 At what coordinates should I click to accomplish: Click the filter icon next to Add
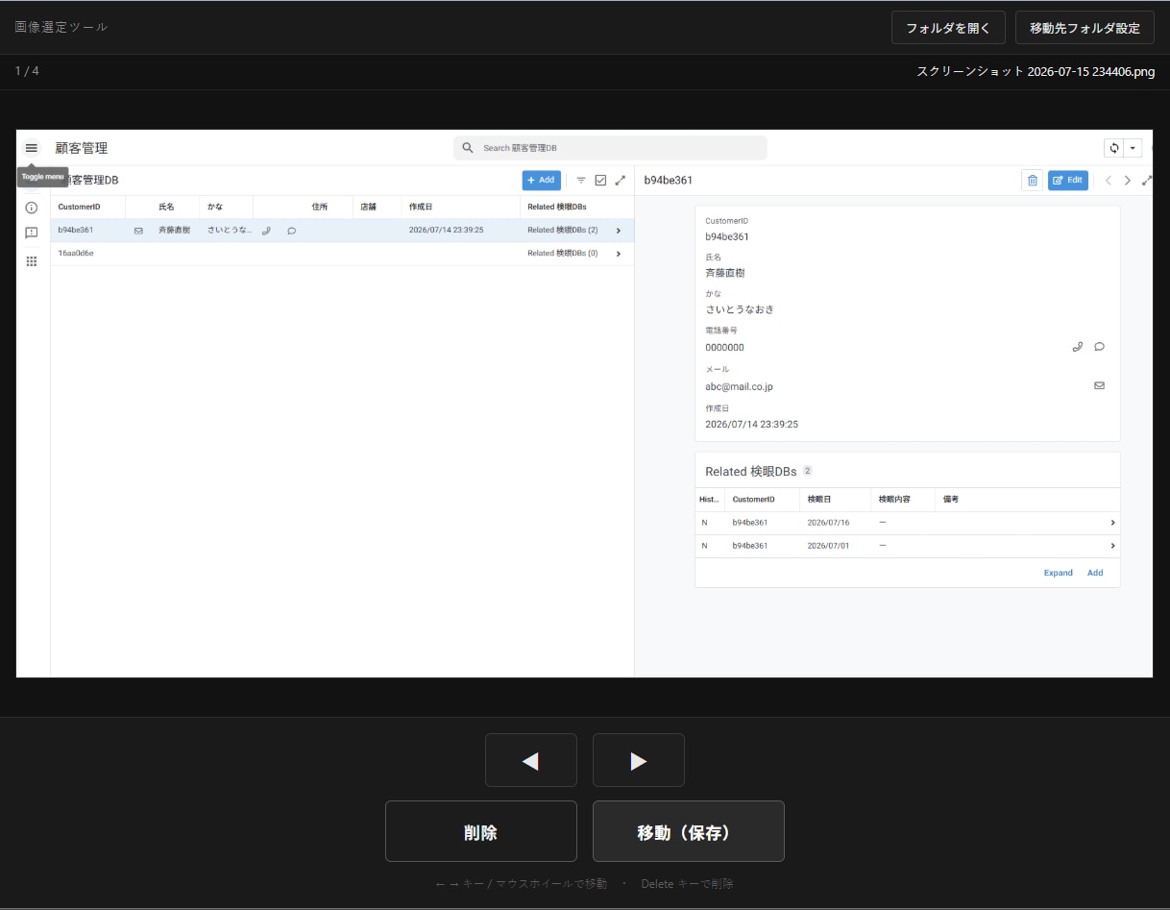(x=581, y=180)
